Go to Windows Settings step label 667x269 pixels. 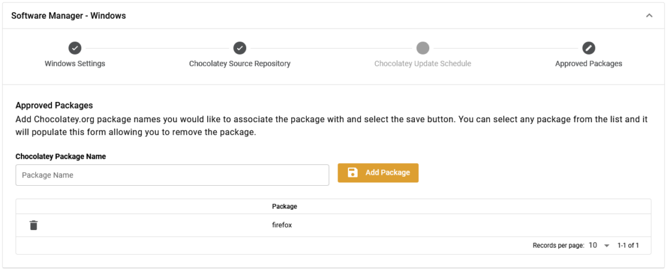click(75, 64)
